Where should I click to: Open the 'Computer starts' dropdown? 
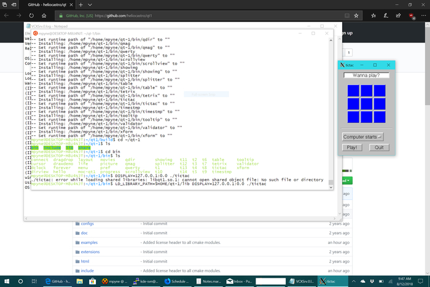tap(362, 136)
